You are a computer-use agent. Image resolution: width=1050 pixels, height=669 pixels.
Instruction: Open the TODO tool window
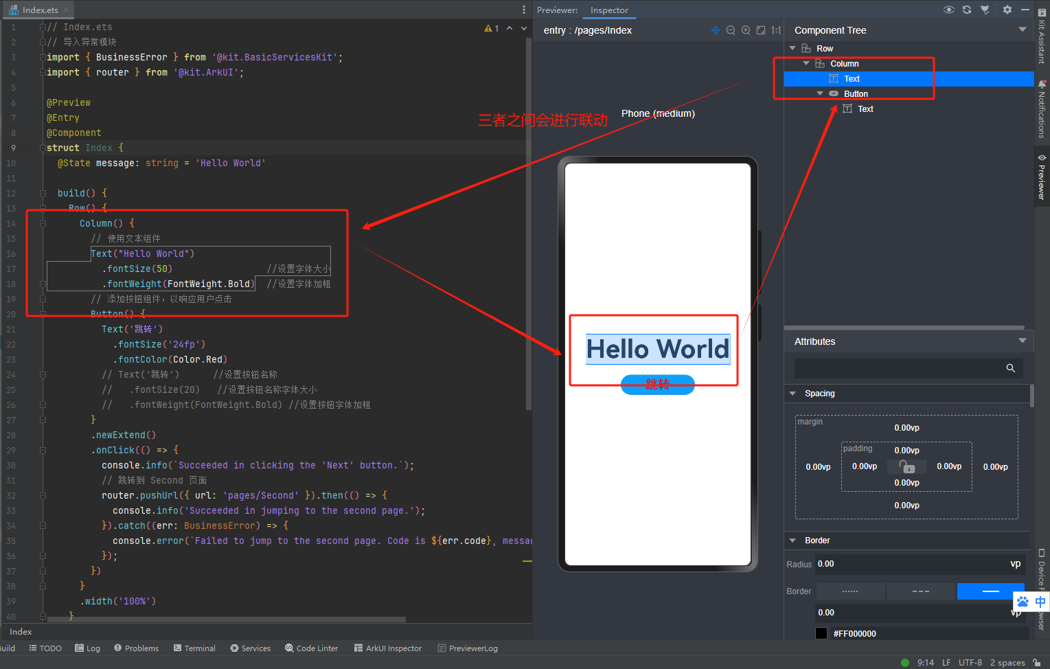[x=45, y=648]
